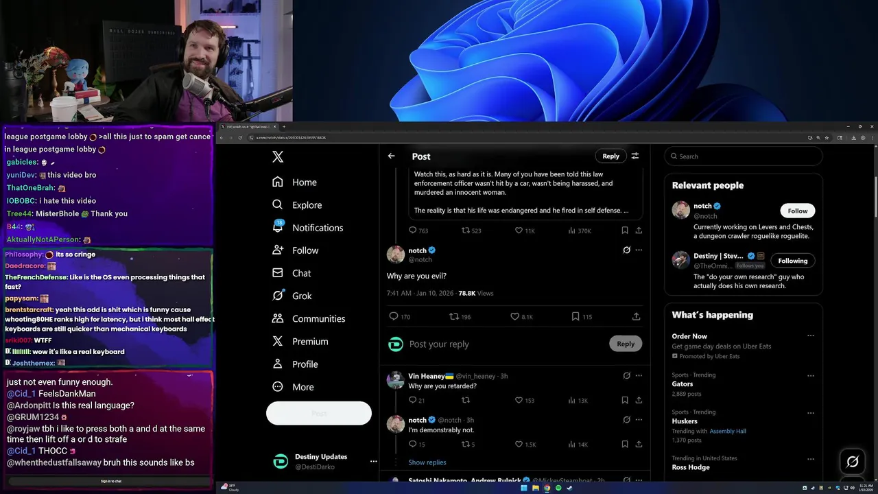The height and width of the screenshot is (494, 878).
Task: View 13K analytics on Vin Heaney's reply
Action: coord(578,400)
